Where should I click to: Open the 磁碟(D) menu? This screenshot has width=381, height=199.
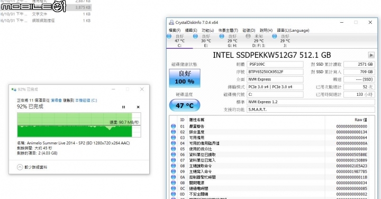pos(249,30)
